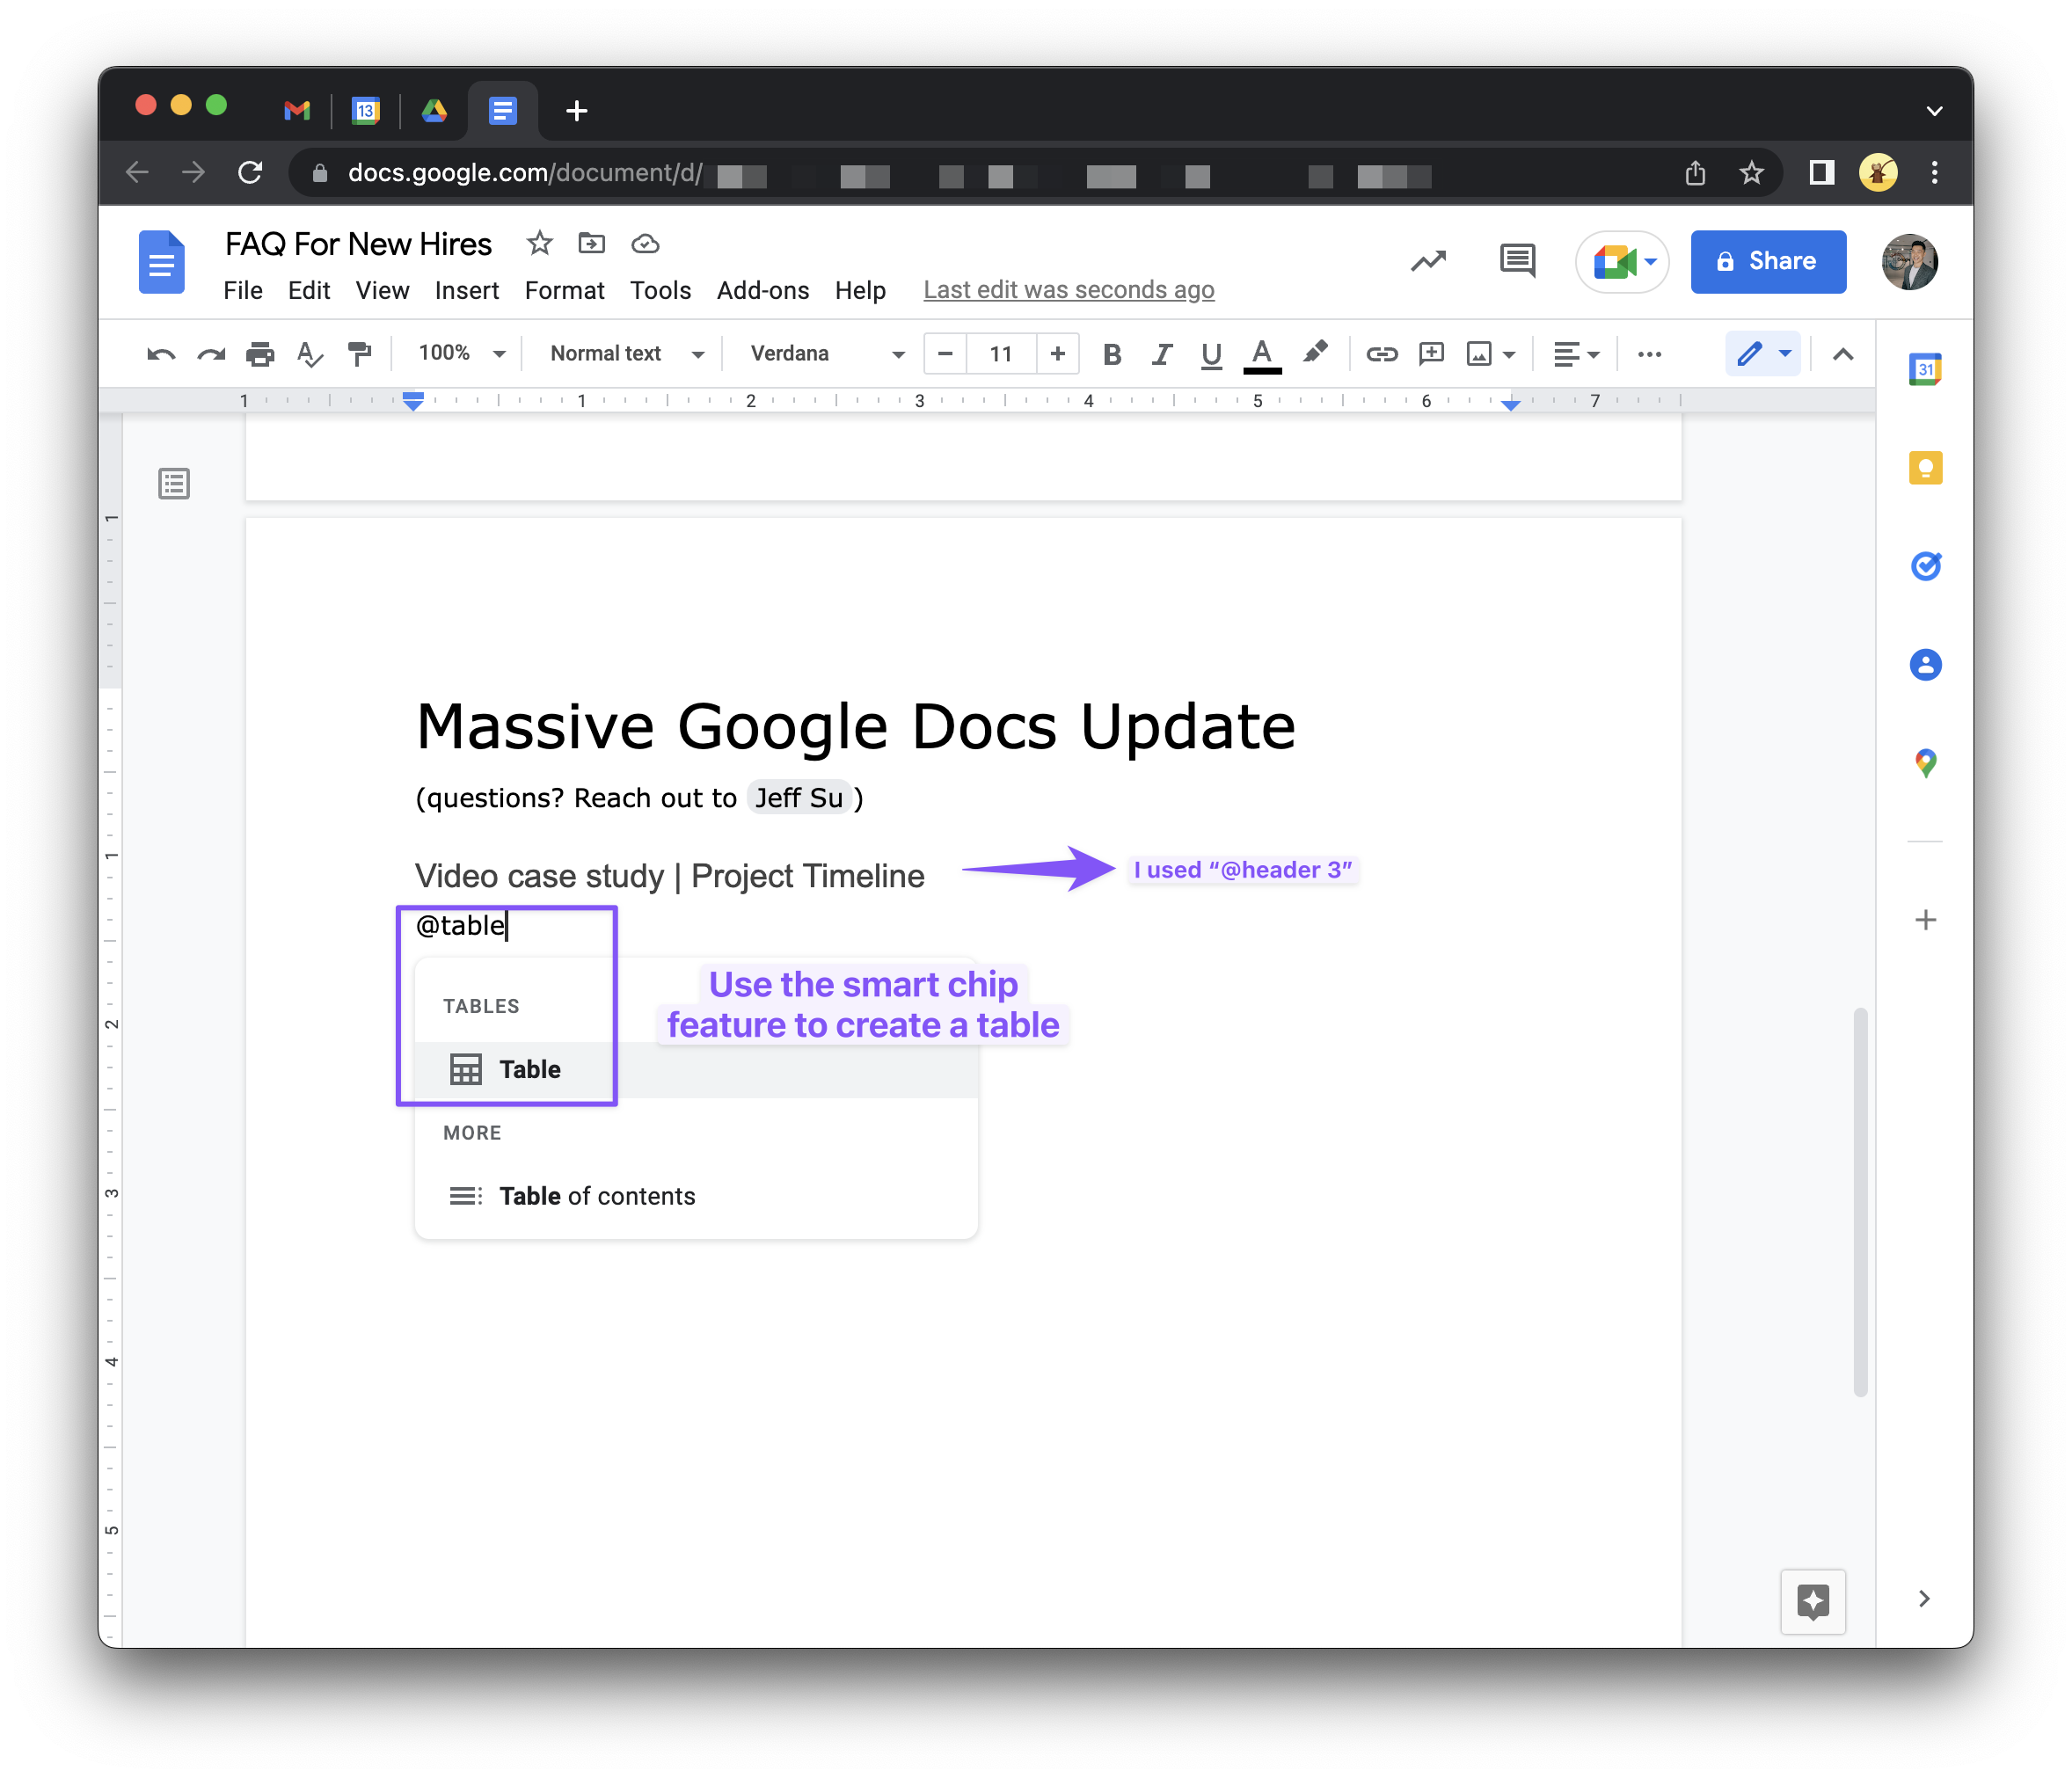Decrease the font size

(x=945, y=354)
